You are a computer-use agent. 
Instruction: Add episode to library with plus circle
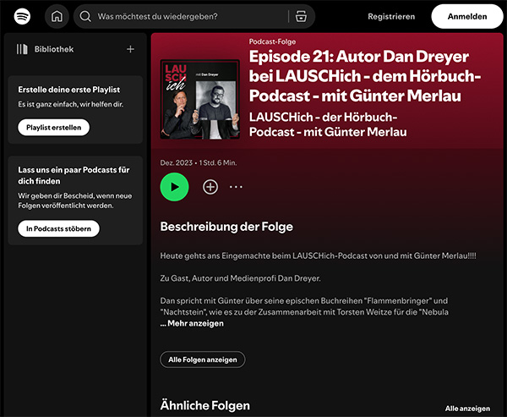[x=210, y=187]
